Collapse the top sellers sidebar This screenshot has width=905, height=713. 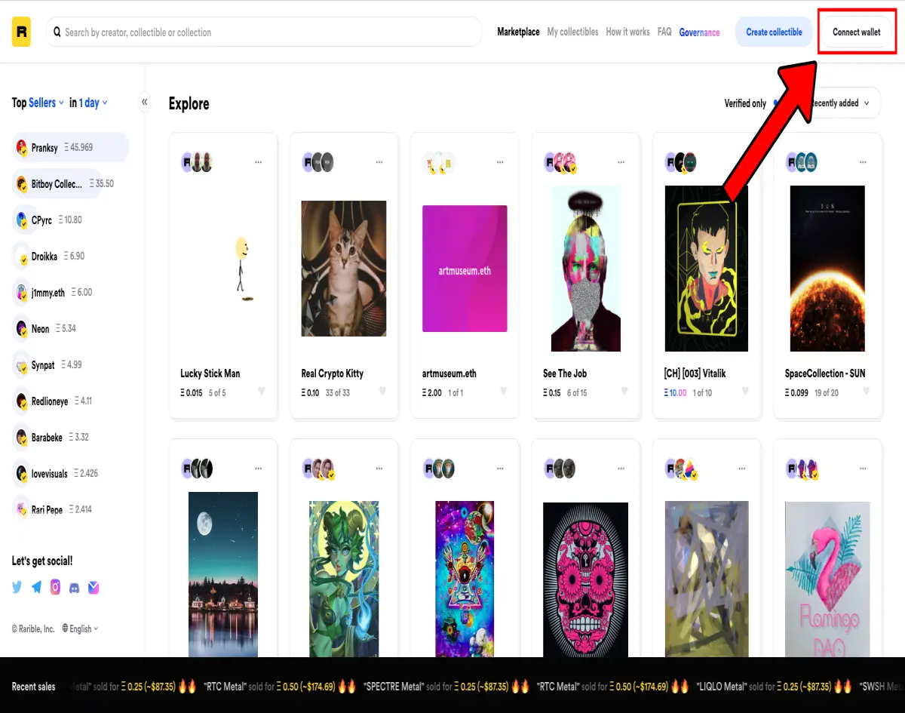[145, 103]
